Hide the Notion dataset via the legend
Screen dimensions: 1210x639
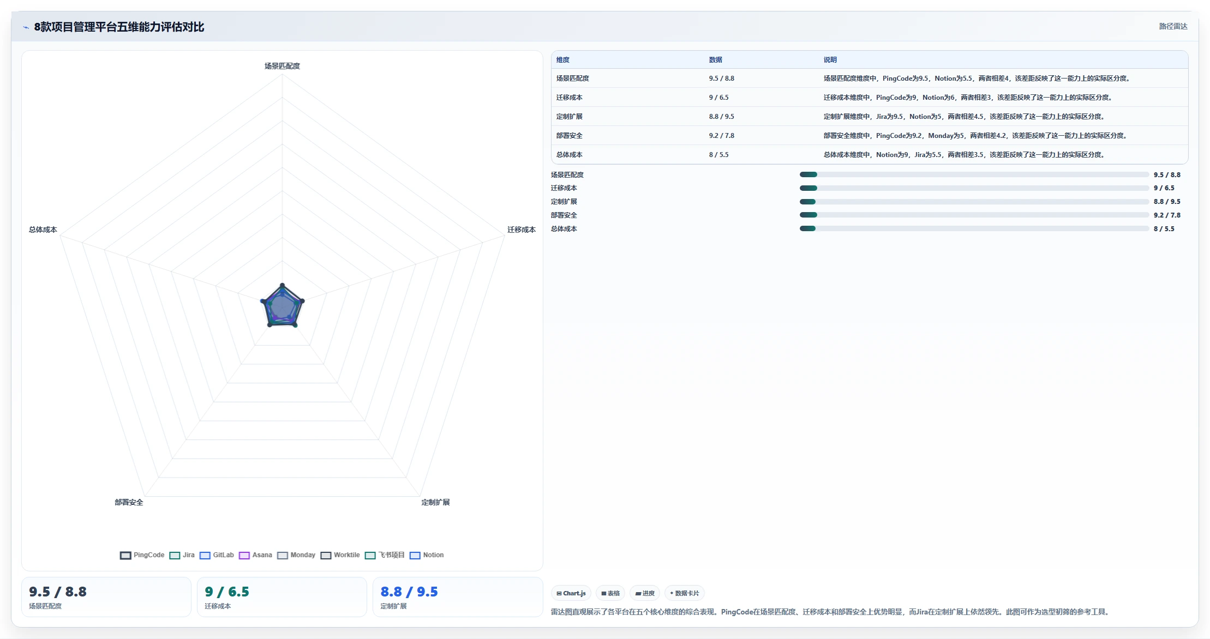[427, 555]
